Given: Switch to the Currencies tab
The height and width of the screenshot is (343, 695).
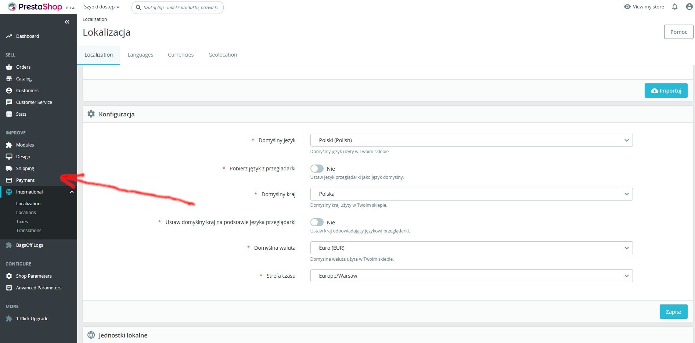Looking at the screenshot, I should [x=181, y=55].
